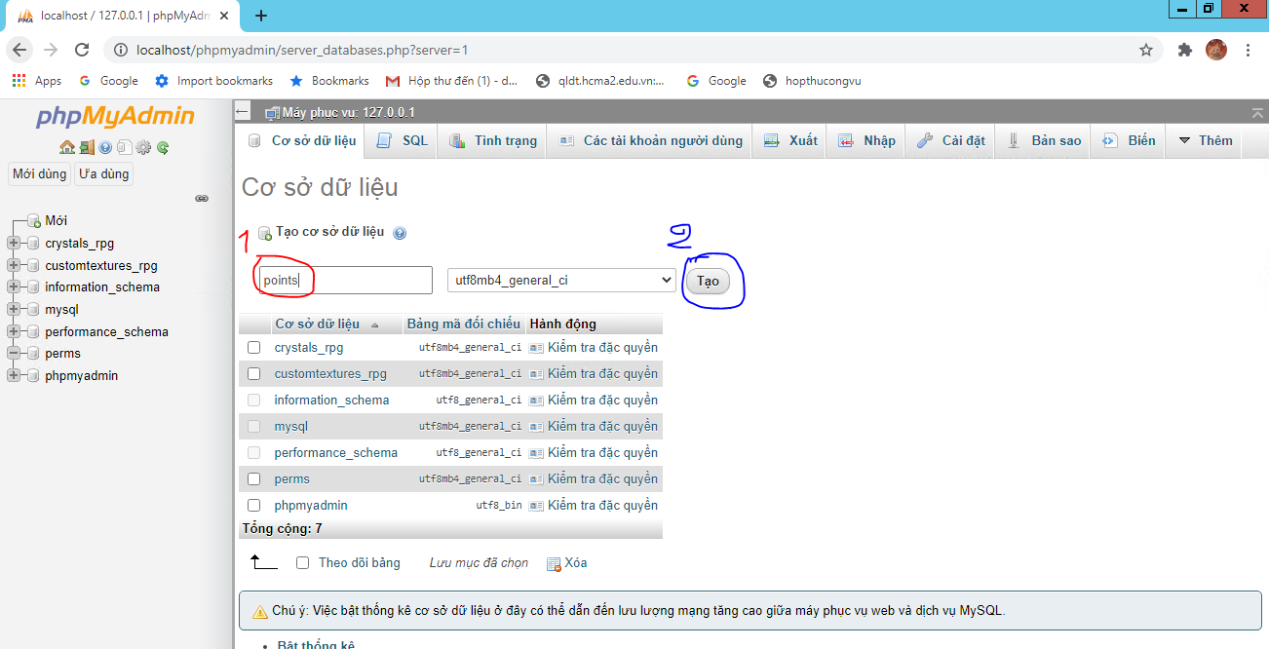Screen dimensions: 1269x649
Task: Open the hopthucongvu bookmark
Action: 812,81
